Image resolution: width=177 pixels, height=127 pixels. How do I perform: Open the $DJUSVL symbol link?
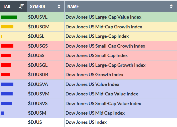click(38, 17)
